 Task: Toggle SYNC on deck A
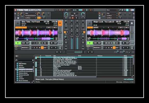coord(18,27)
